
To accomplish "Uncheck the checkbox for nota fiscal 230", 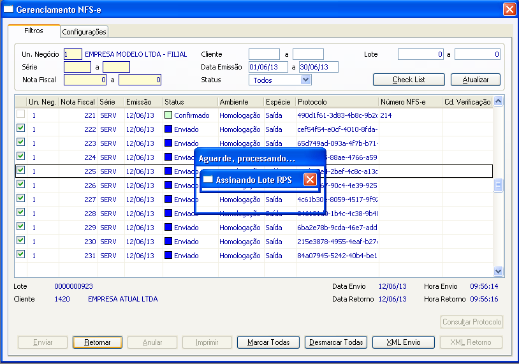I will [21, 240].
